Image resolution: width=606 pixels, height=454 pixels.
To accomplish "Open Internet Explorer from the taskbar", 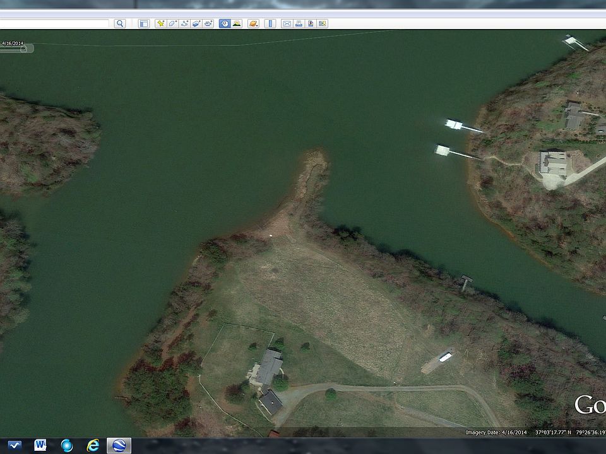I will pyautogui.click(x=93, y=446).
